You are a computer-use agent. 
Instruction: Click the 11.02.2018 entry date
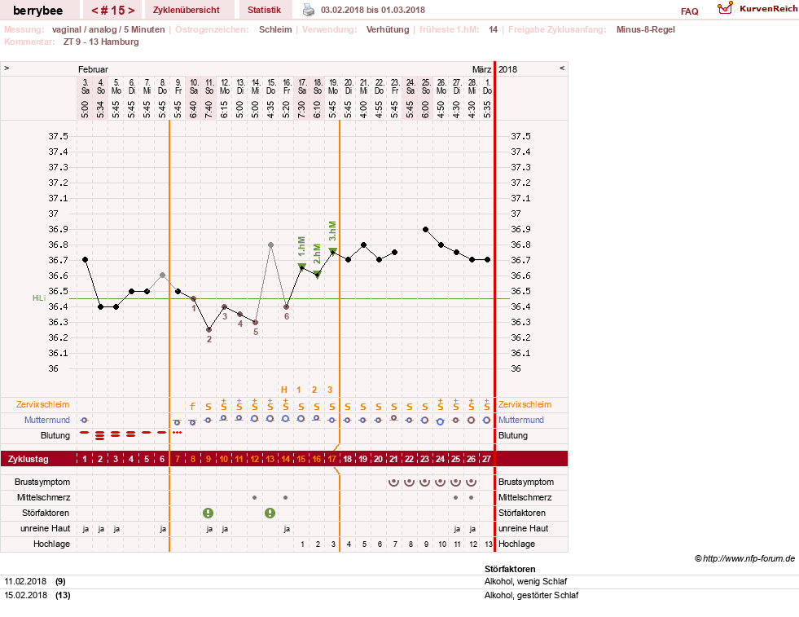tap(25, 581)
